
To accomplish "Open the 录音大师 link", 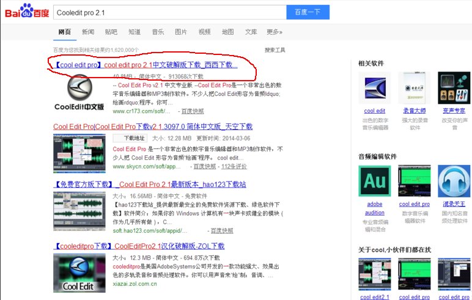I will coord(414,111).
